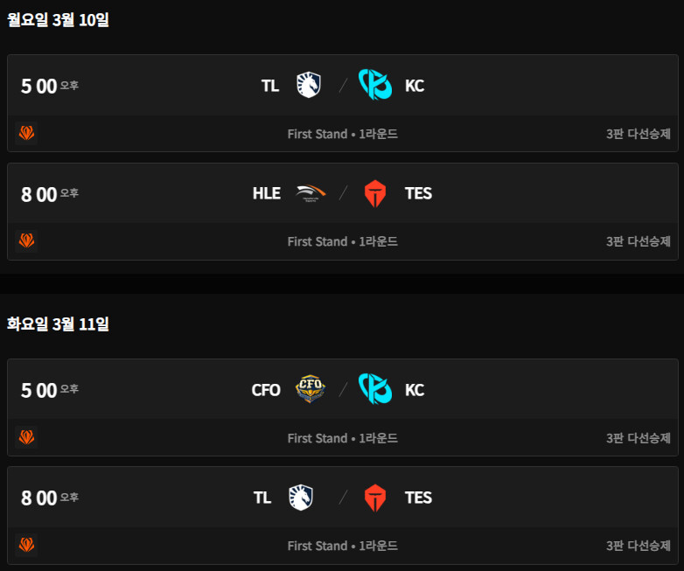Open the CFO team name link
The height and width of the screenshot is (571, 684).
(x=266, y=390)
